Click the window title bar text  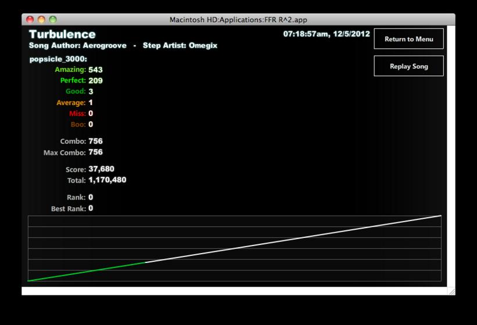[x=238, y=20]
